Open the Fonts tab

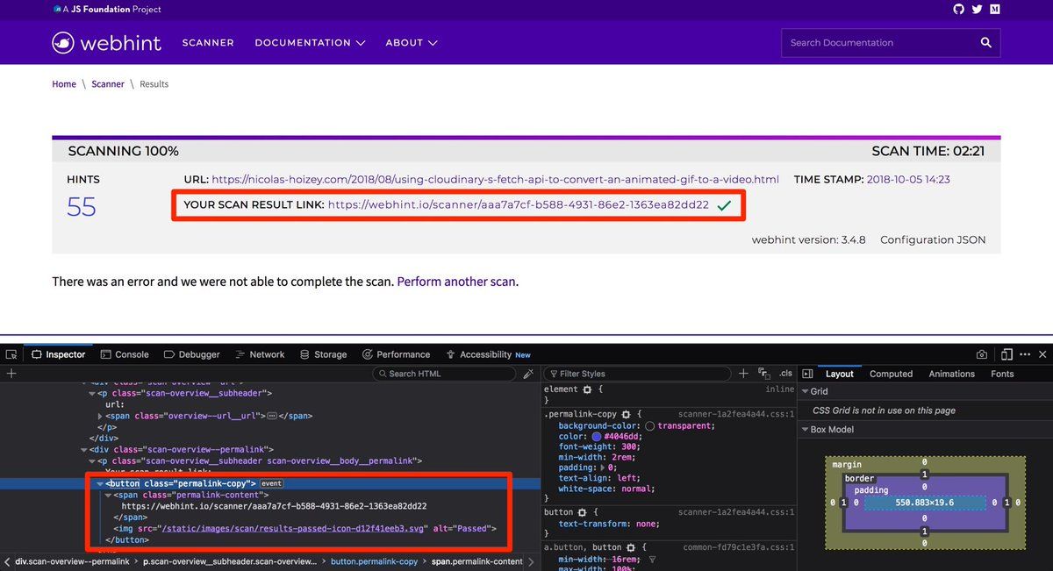1002,374
